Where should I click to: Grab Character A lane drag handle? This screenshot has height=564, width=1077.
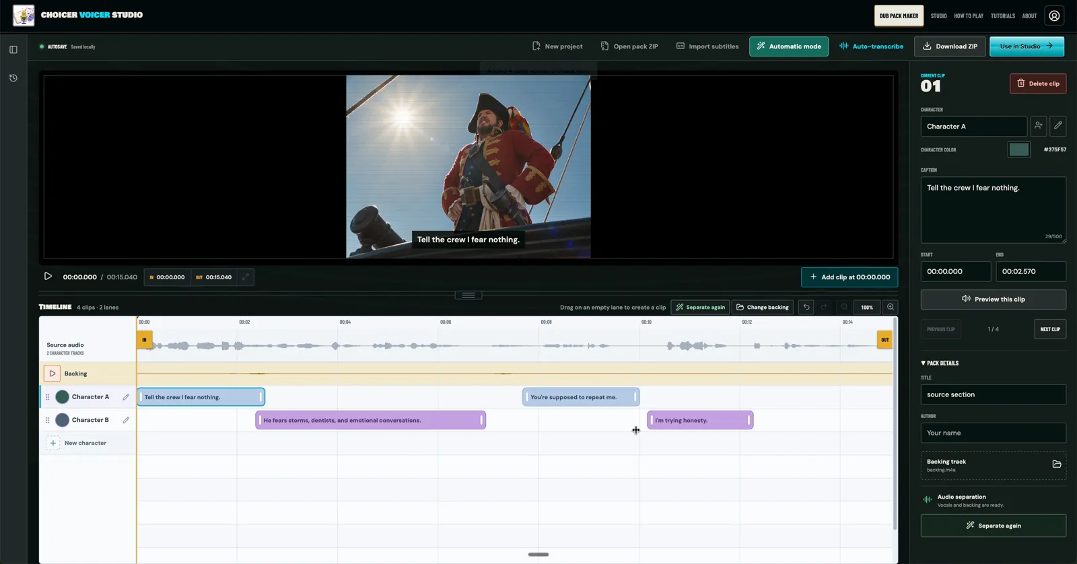point(48,397)
